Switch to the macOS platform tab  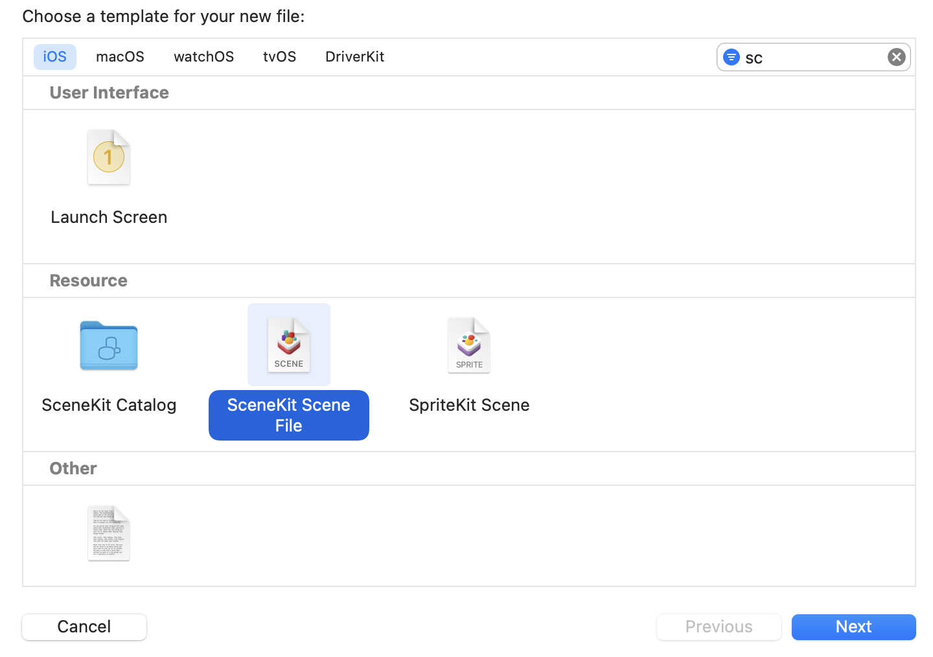point(120,57)
